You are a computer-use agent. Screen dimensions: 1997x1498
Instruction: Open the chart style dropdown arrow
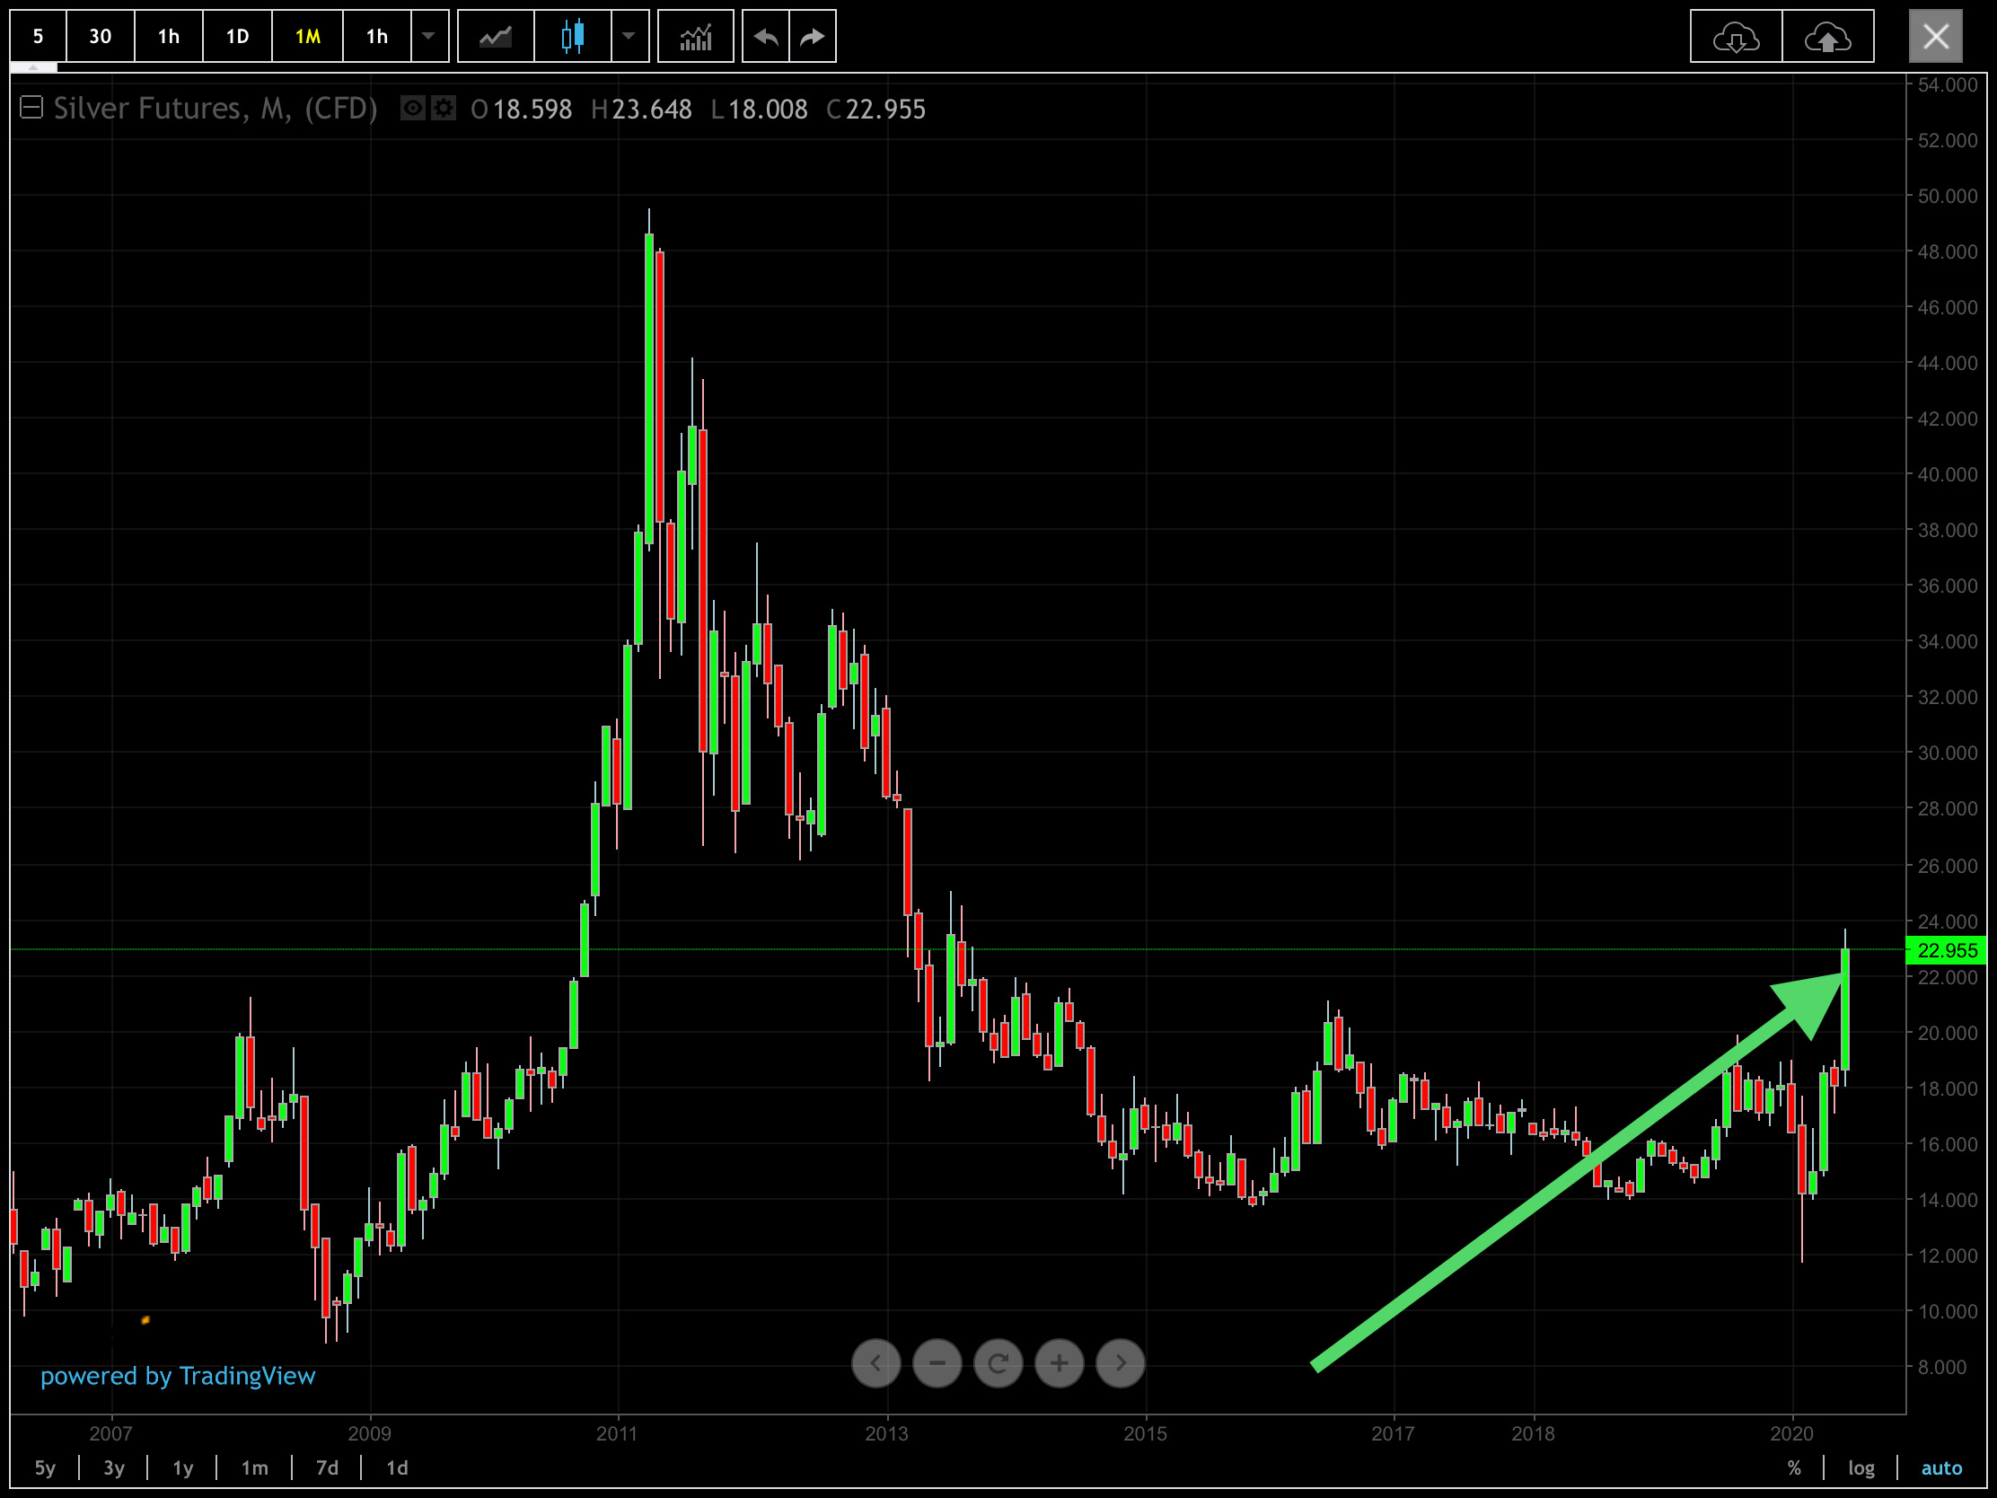tap(629, 37)
